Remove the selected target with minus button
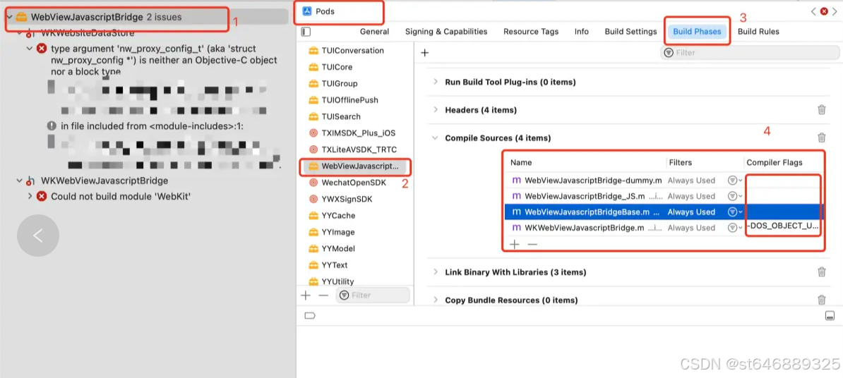 323,295
